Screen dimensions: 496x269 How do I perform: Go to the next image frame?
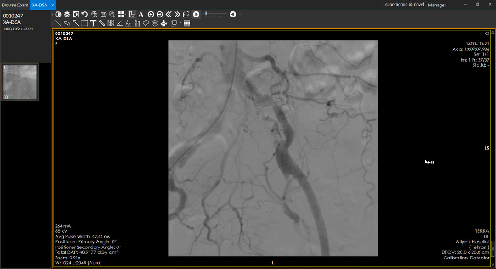(x=160, y=14)
